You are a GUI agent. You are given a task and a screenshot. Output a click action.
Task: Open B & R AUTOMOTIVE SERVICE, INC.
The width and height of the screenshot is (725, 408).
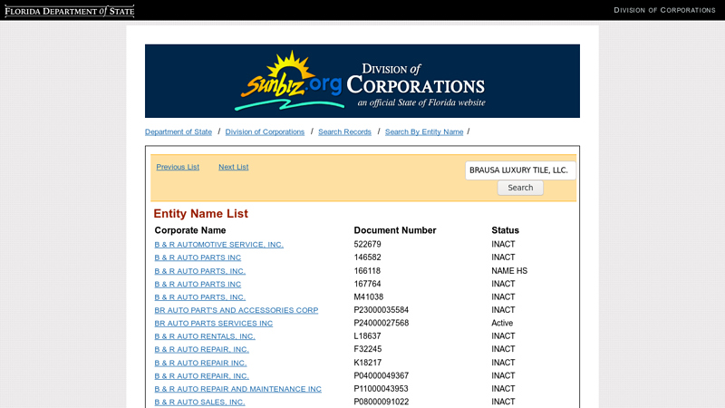[x=218, y=244]
